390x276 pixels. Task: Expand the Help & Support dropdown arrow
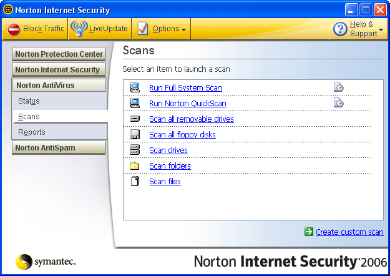tap(381, 29)
